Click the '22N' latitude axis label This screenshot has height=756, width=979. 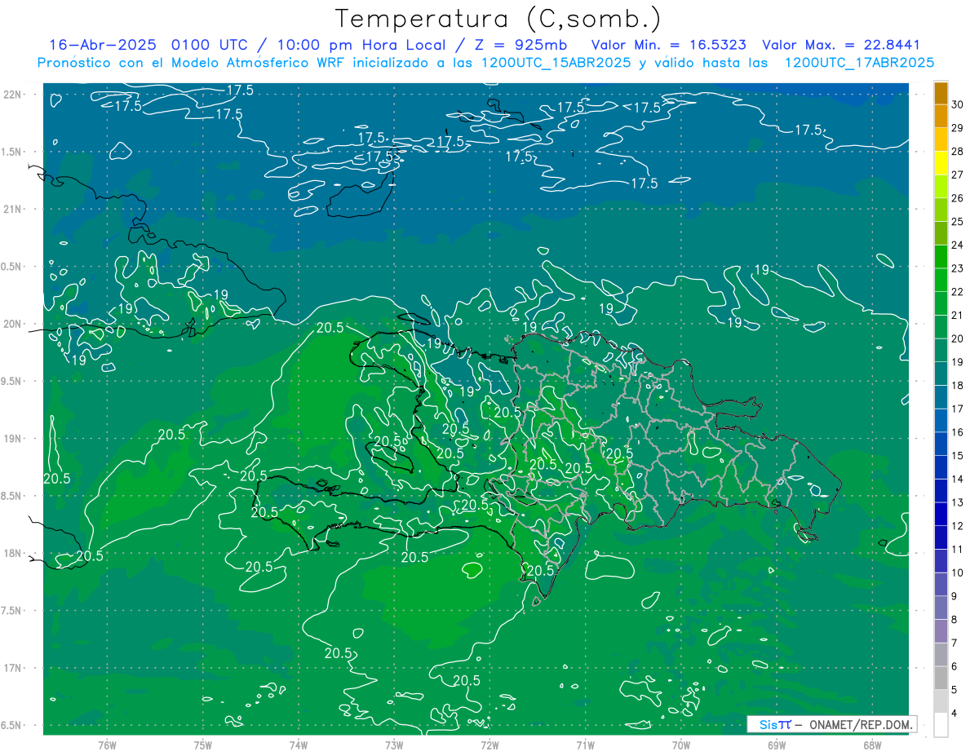click(x=12, y=94)
